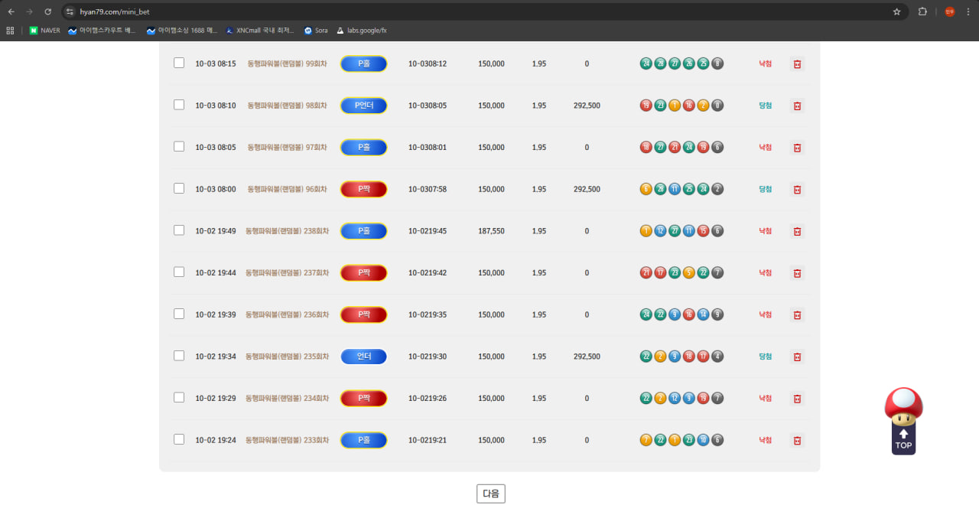Viewport: 979px width, 505px height.
Task: Open the Sora bookmark
Action: 316,31
